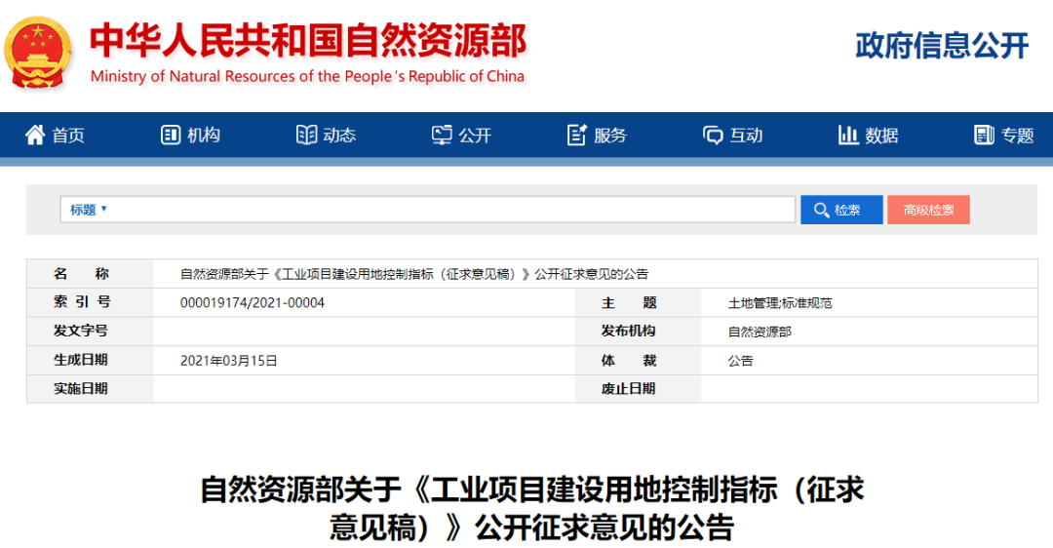This screenshot has width=1053, height=548.
Task: Click the chat bubble icon beside 互动
Action: [x=713, y=136]
